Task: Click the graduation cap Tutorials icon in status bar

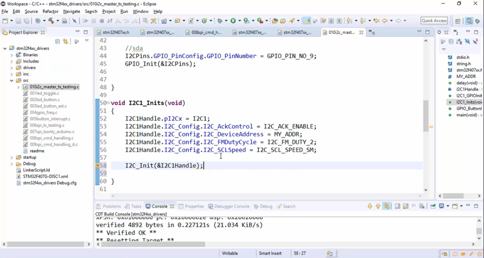Action: [463, 254]
